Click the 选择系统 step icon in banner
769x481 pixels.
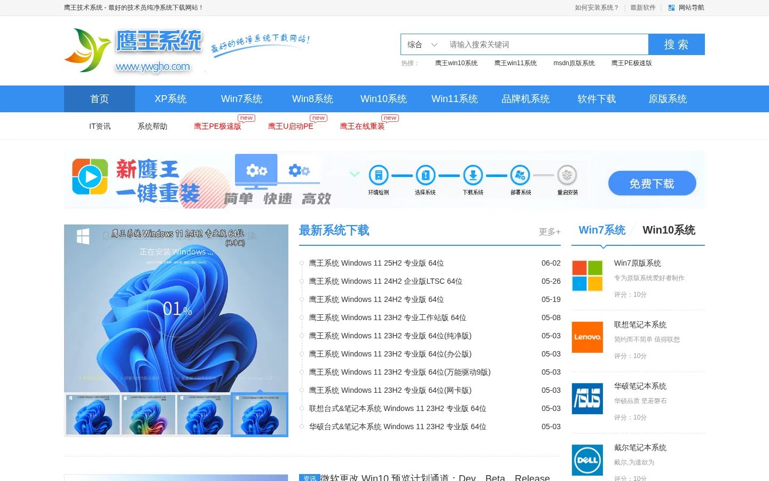426,175
